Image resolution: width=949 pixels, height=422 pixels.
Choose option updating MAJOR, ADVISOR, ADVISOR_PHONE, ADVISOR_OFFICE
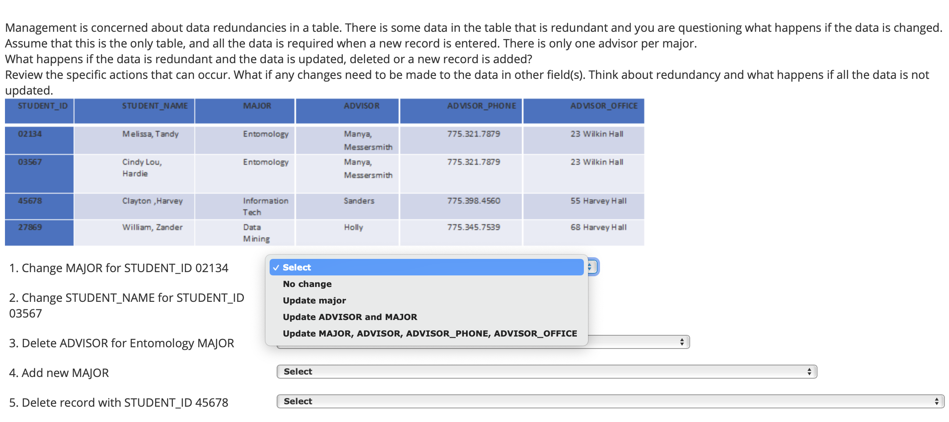426,334
